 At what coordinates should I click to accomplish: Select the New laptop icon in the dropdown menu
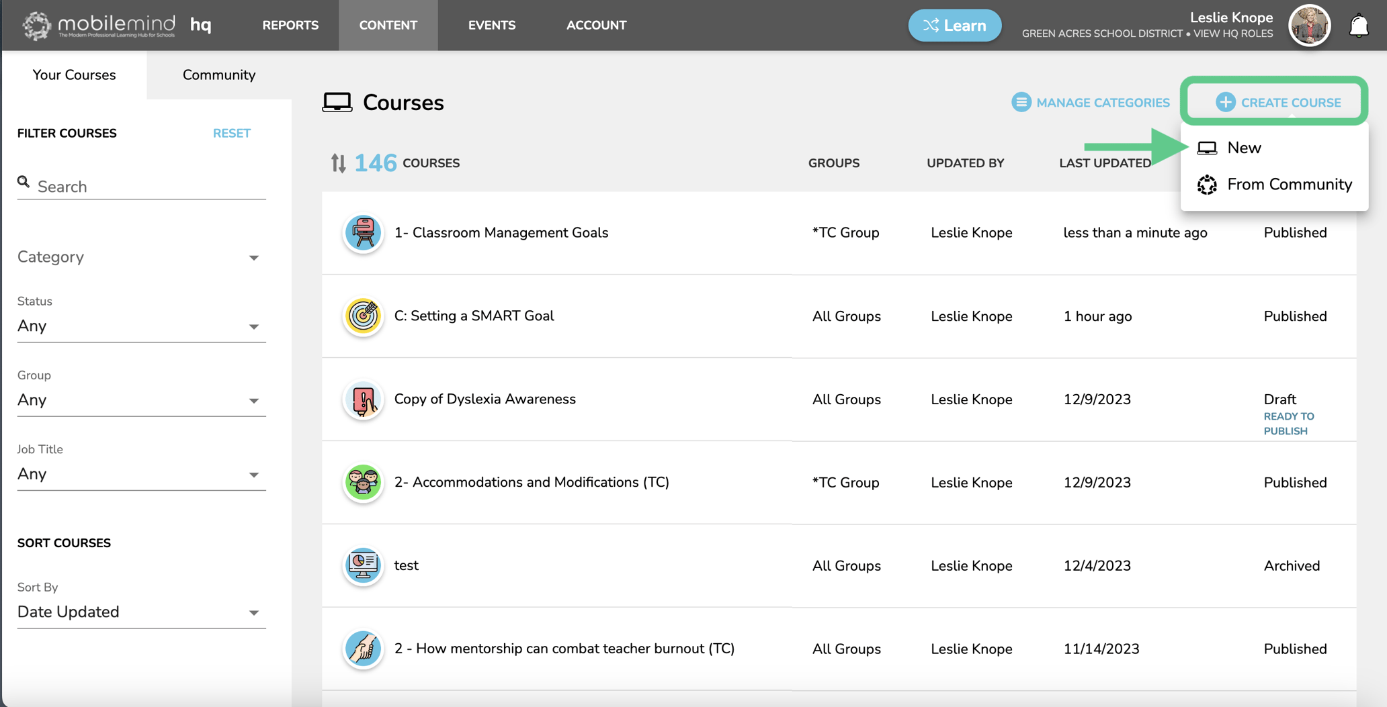pos(1208,148)
